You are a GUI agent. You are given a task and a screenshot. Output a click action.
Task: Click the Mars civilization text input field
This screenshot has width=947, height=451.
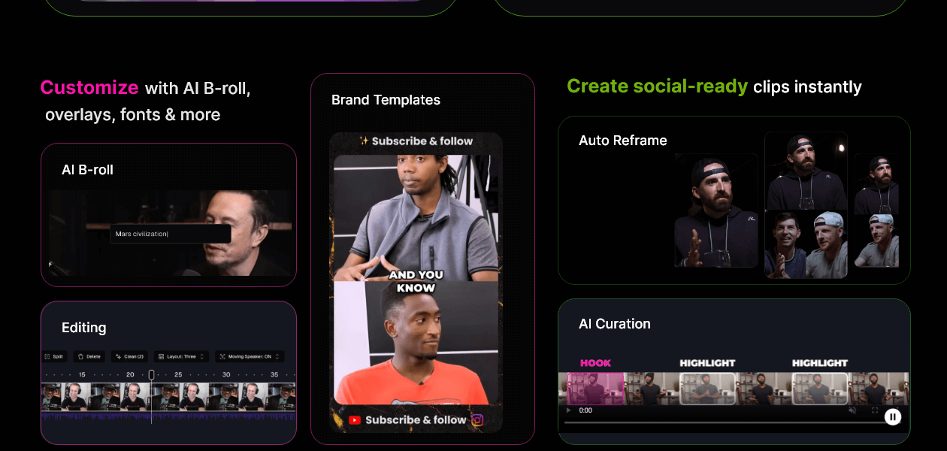click(170, 234)
